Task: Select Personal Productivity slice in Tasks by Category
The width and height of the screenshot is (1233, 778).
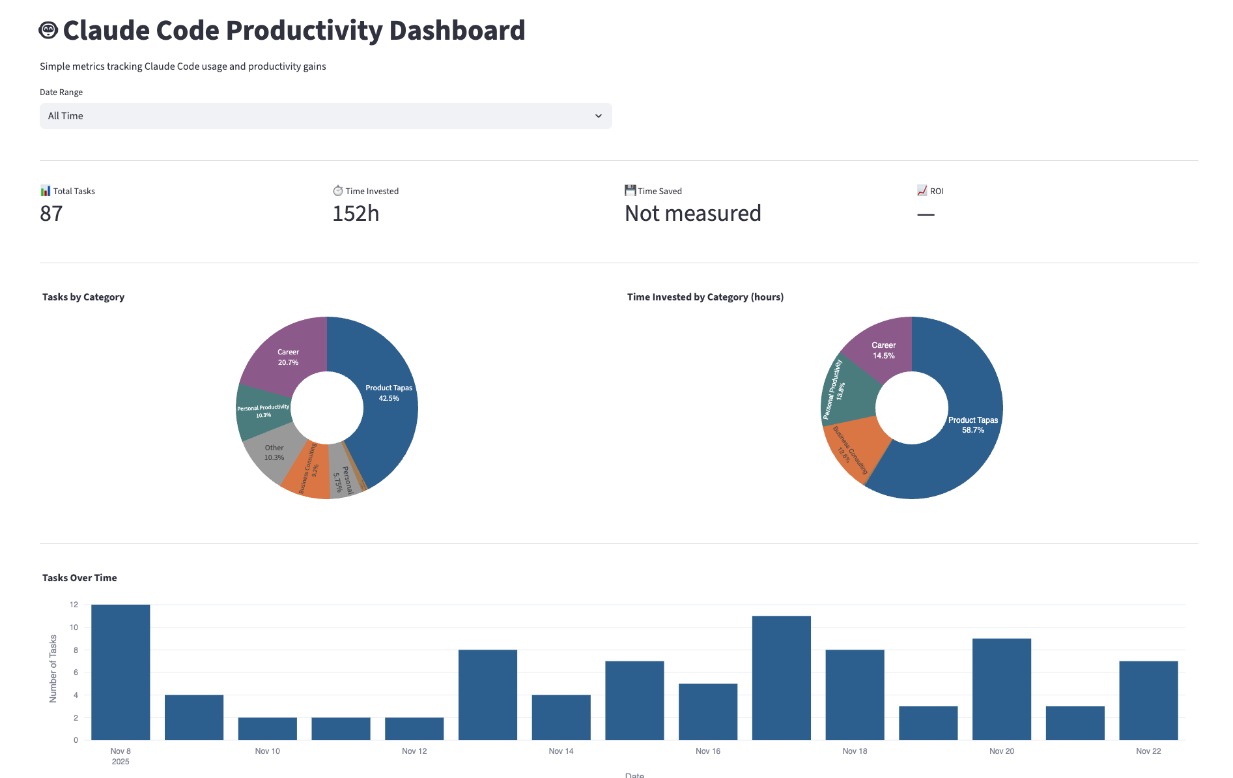Action: [x=263, y=411]
